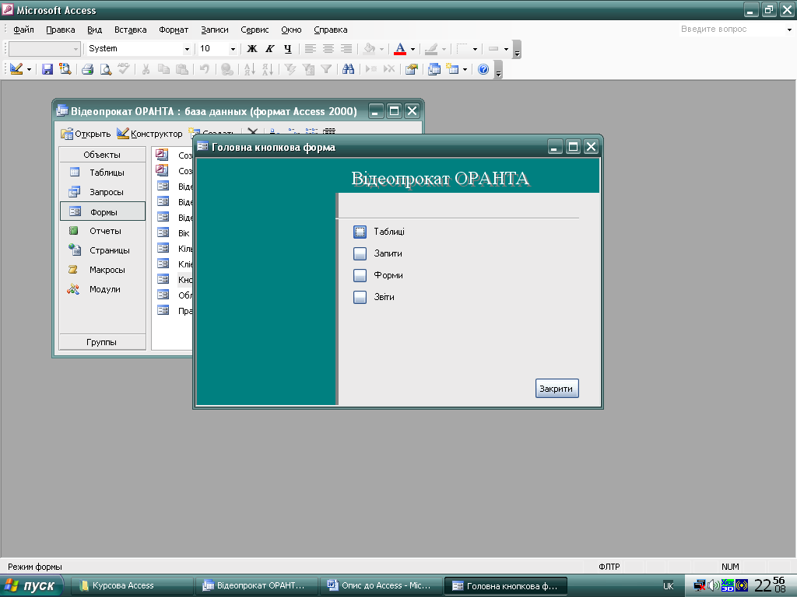This screenshot has width=797, height=597.
Task: Click the insert hyperlink globe icon
Action: (227, 69)
